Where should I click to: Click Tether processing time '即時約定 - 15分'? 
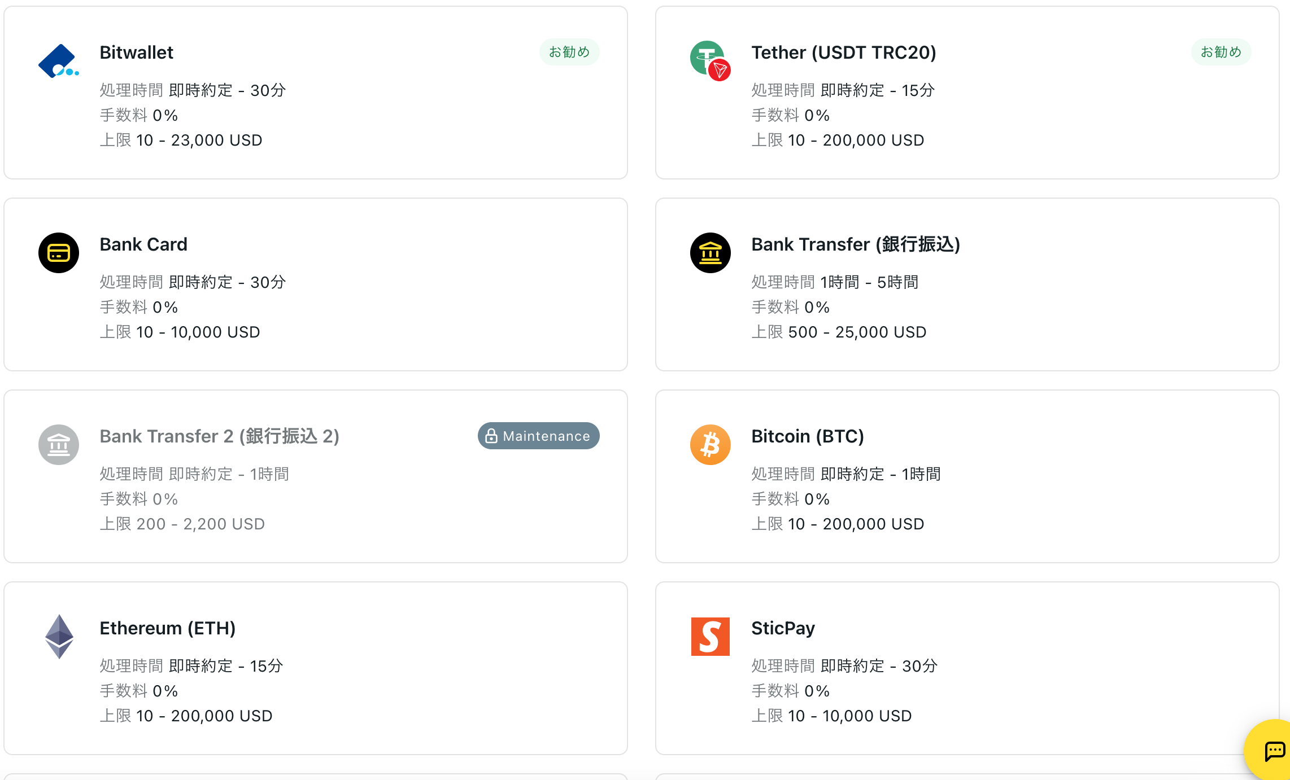[x=878, y=90]
